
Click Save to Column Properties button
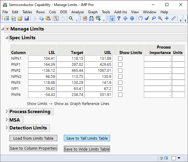pyautogui.click(x=33, y=148)
